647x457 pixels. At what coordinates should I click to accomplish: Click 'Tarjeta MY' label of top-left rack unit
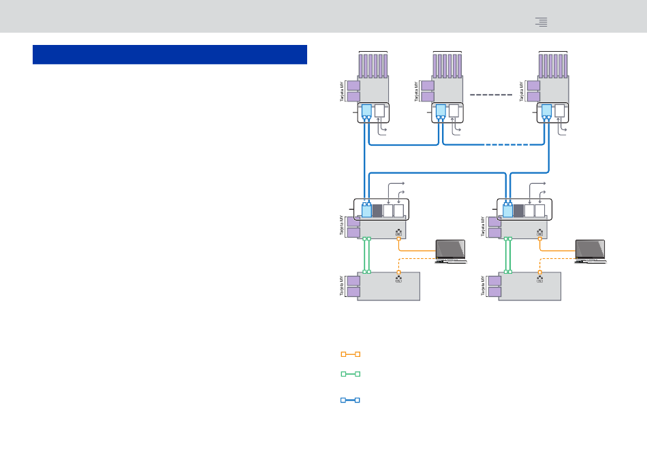pyautogui.click(x=342, y=91)
